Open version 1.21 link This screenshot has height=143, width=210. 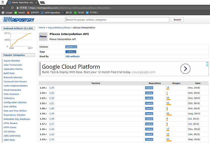52,103
